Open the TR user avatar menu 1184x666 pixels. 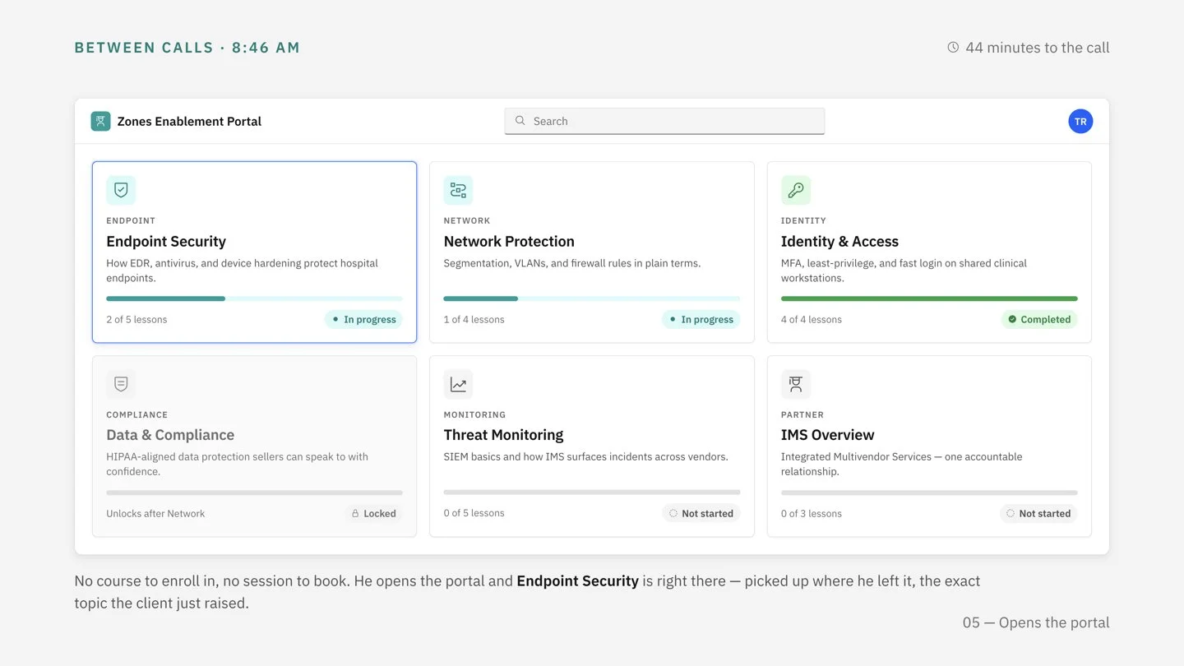tap(1080, 121)
